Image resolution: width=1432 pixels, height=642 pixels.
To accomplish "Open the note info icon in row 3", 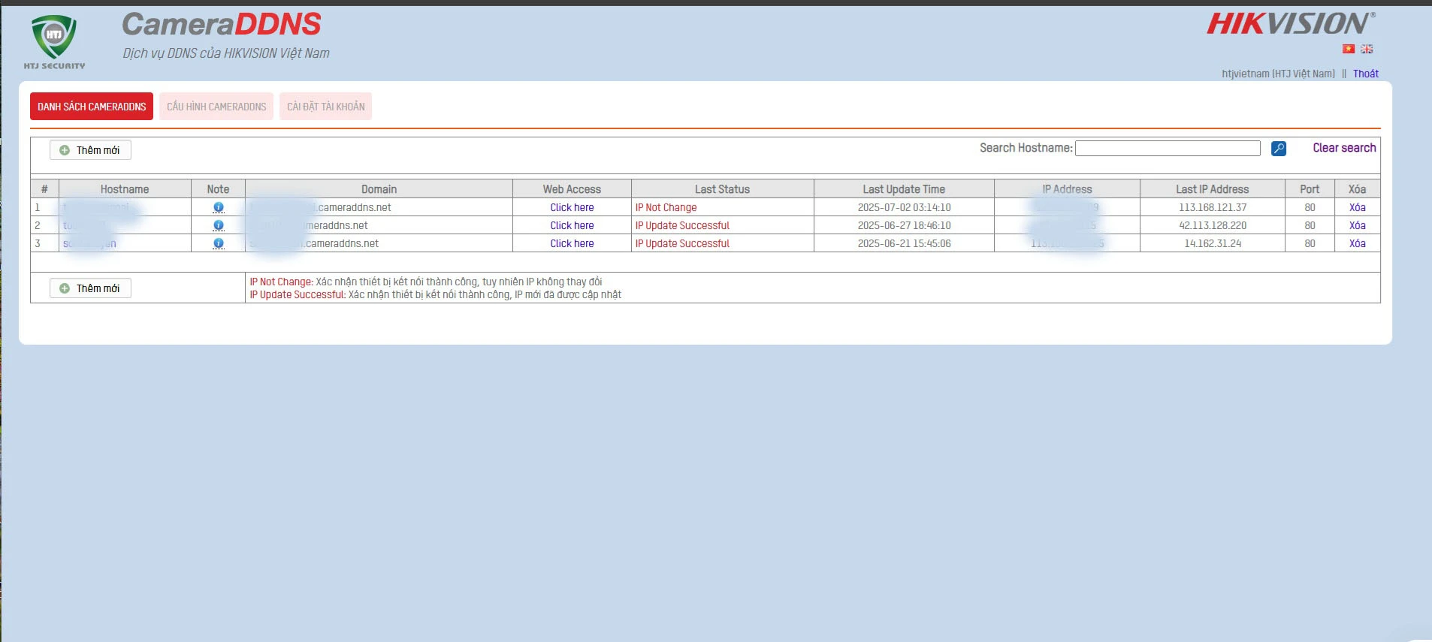I will [x=218, y=243].
